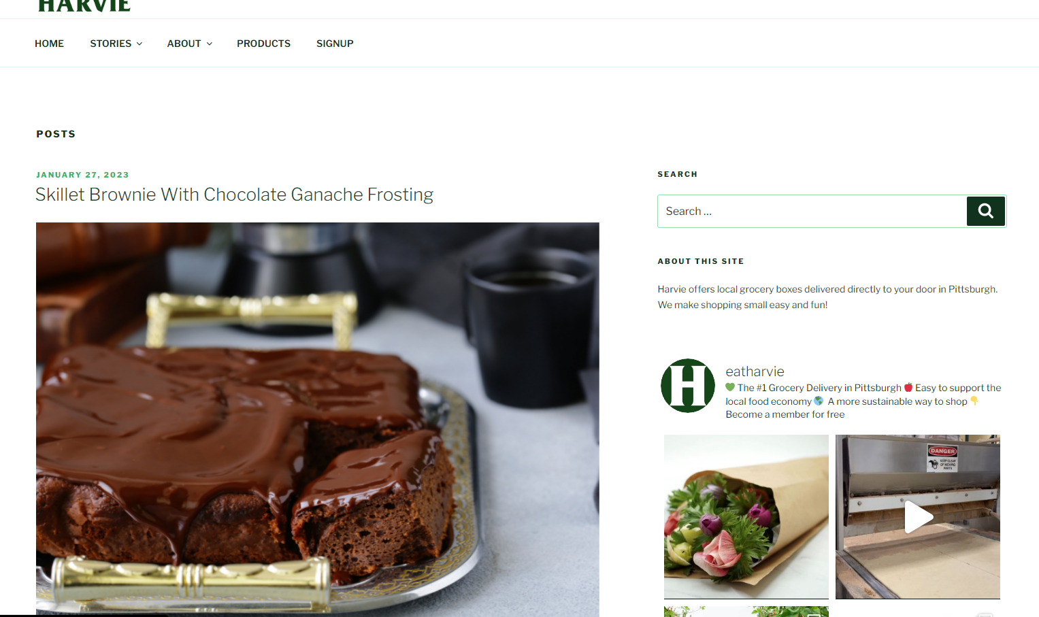Click the Harvie logo at page top
1039x617 pixels.
[84, 6]
